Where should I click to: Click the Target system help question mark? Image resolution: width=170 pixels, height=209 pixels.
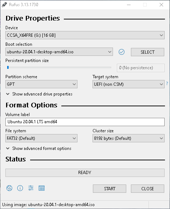[167, 84]
